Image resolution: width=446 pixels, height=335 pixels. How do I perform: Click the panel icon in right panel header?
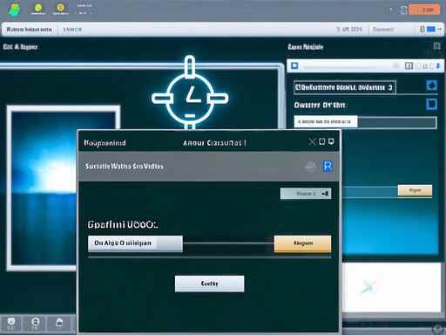point(436,46)
